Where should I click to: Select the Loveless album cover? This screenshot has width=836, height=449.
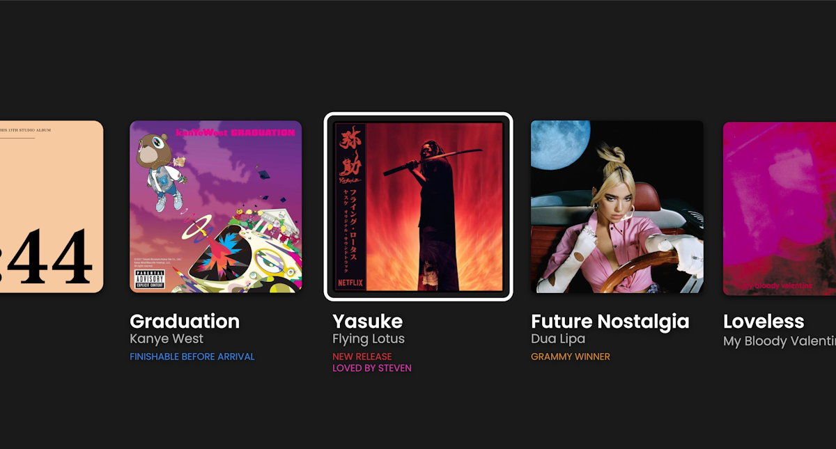780,208
